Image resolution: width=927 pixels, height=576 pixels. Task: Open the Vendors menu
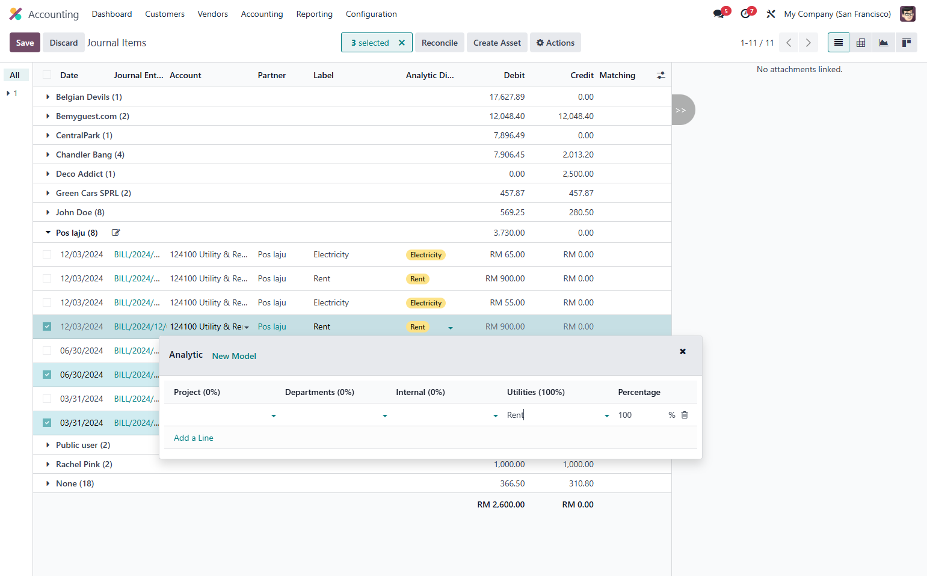click(213, 14)
